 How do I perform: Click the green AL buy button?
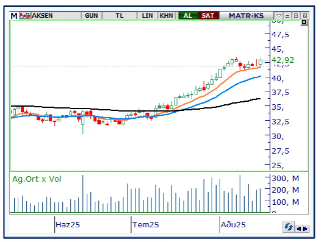188,16
